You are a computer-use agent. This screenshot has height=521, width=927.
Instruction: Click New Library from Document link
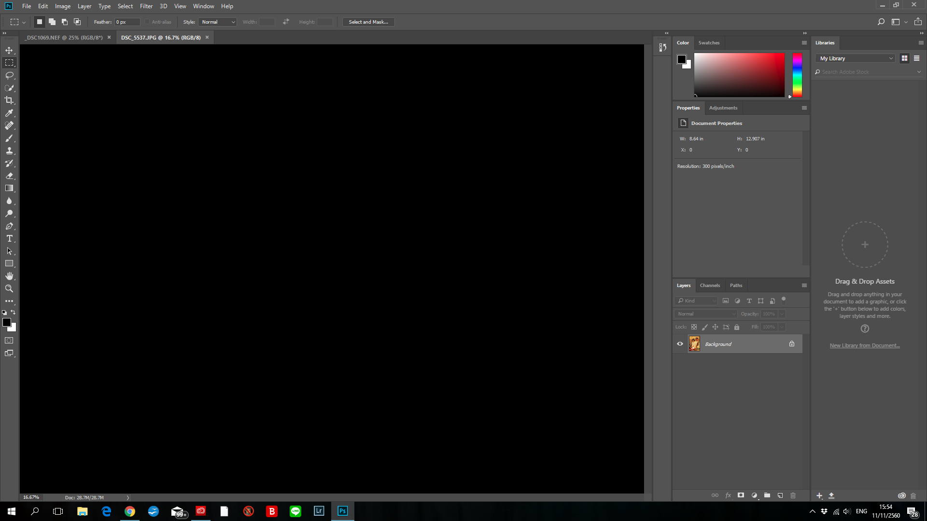(x=865, y=345)
